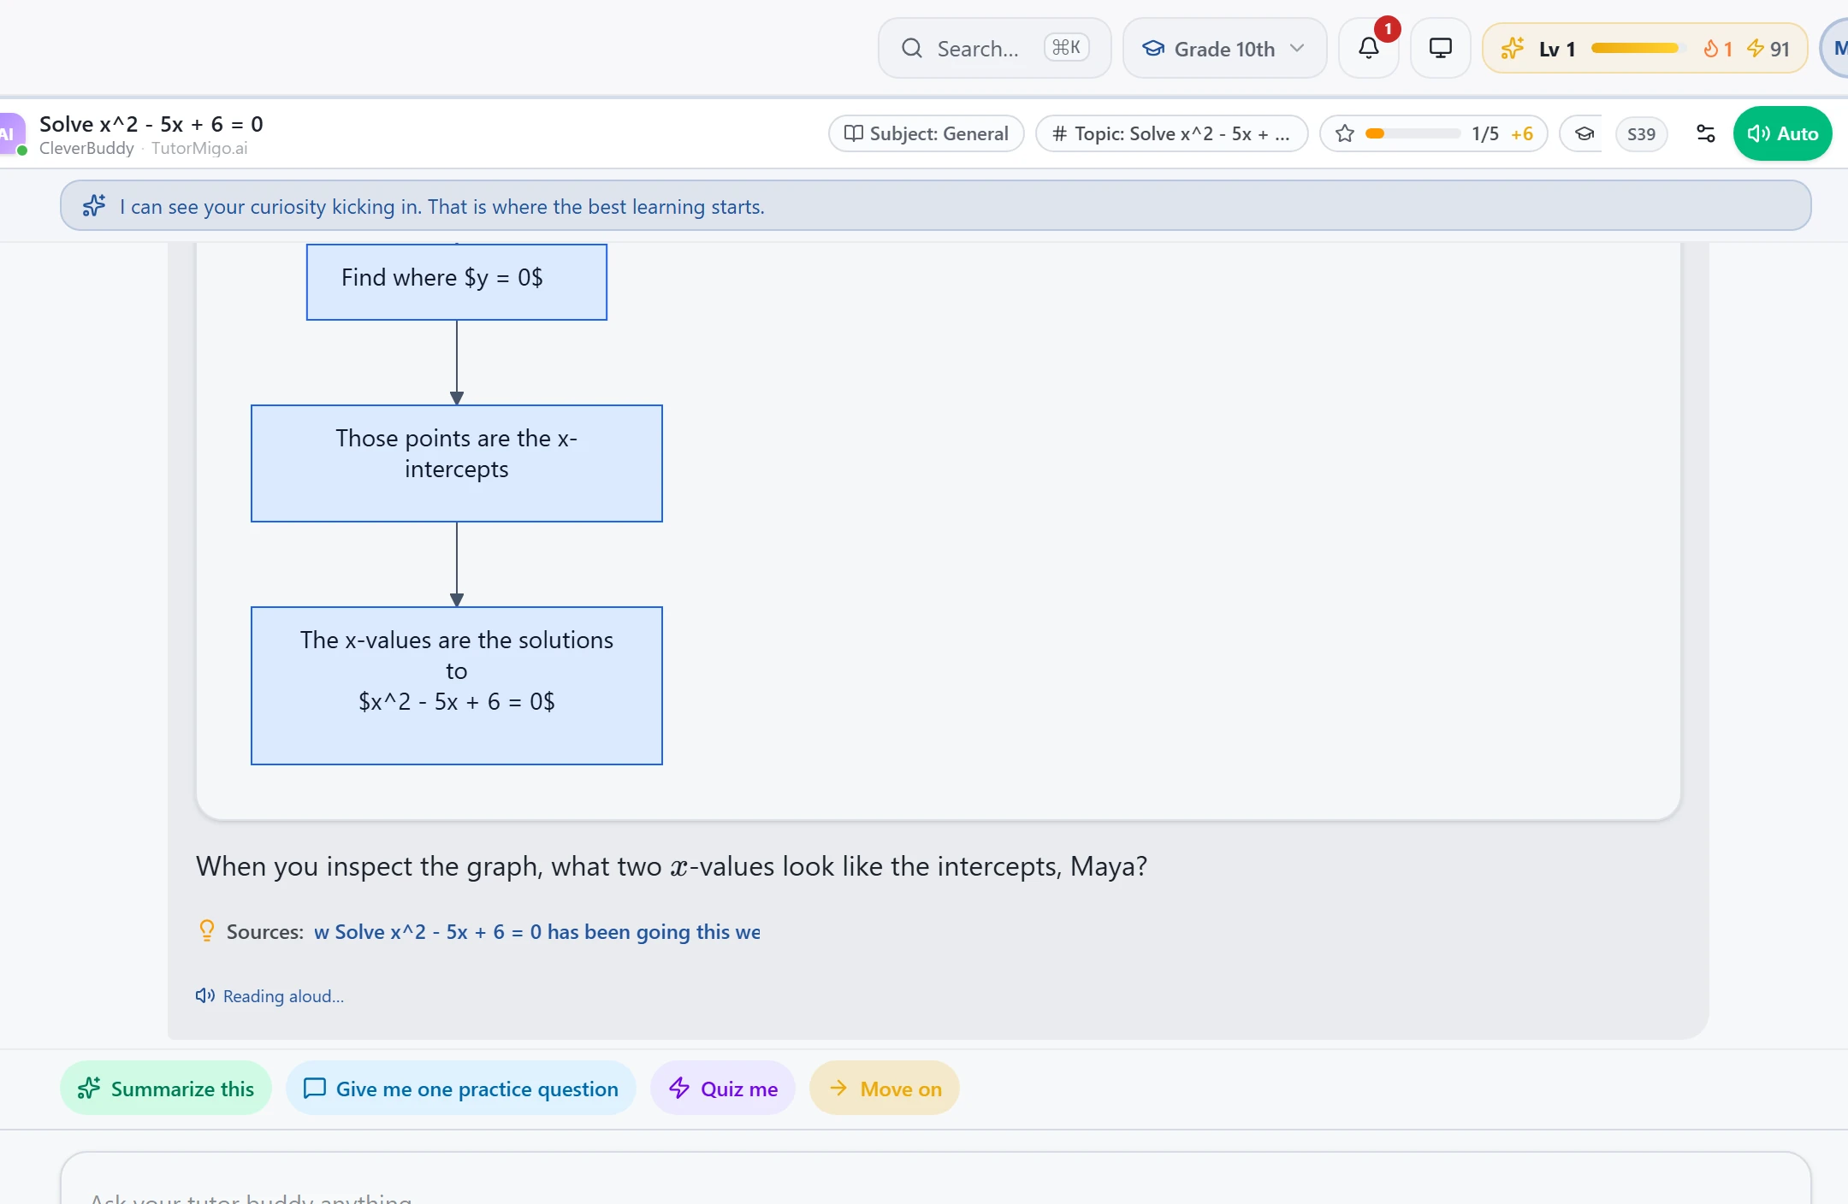Click the 'The x-values are the solutions' box
This screenshot has height=1204, width=1848.
457,686
